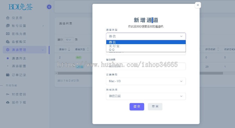Click the 插件下载 cloud download icon
The width and height of the screenshot is (235, 128).
point(8,102)
